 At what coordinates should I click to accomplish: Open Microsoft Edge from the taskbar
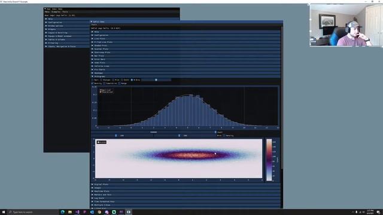(62, 212)
